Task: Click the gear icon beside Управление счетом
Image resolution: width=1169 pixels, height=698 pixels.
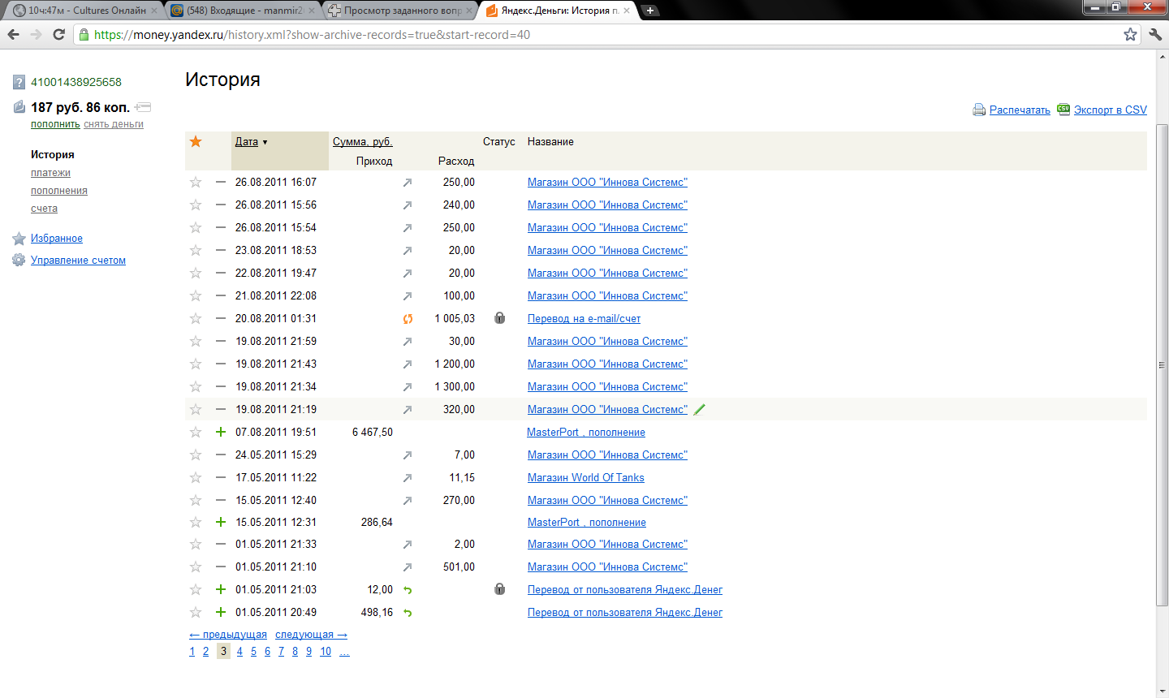Action: tap(19, 260)
